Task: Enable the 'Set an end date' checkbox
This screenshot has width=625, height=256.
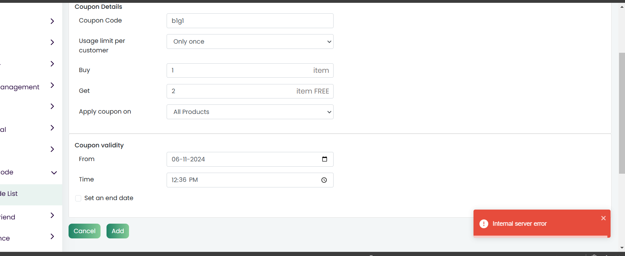Action: pos(78,198)
